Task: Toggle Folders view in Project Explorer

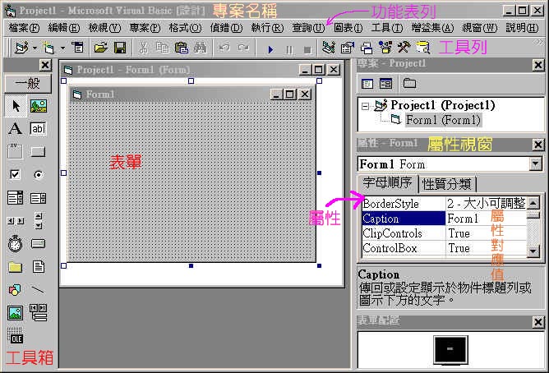Action: coord(409,83)
